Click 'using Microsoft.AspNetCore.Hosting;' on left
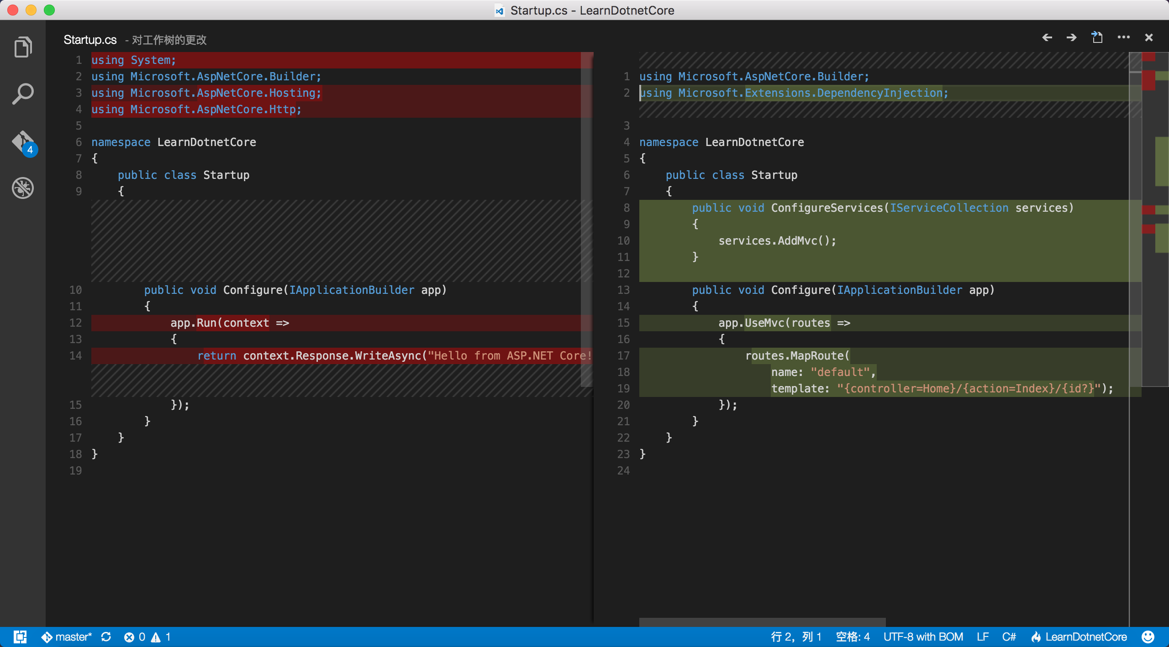 point(206,93)
